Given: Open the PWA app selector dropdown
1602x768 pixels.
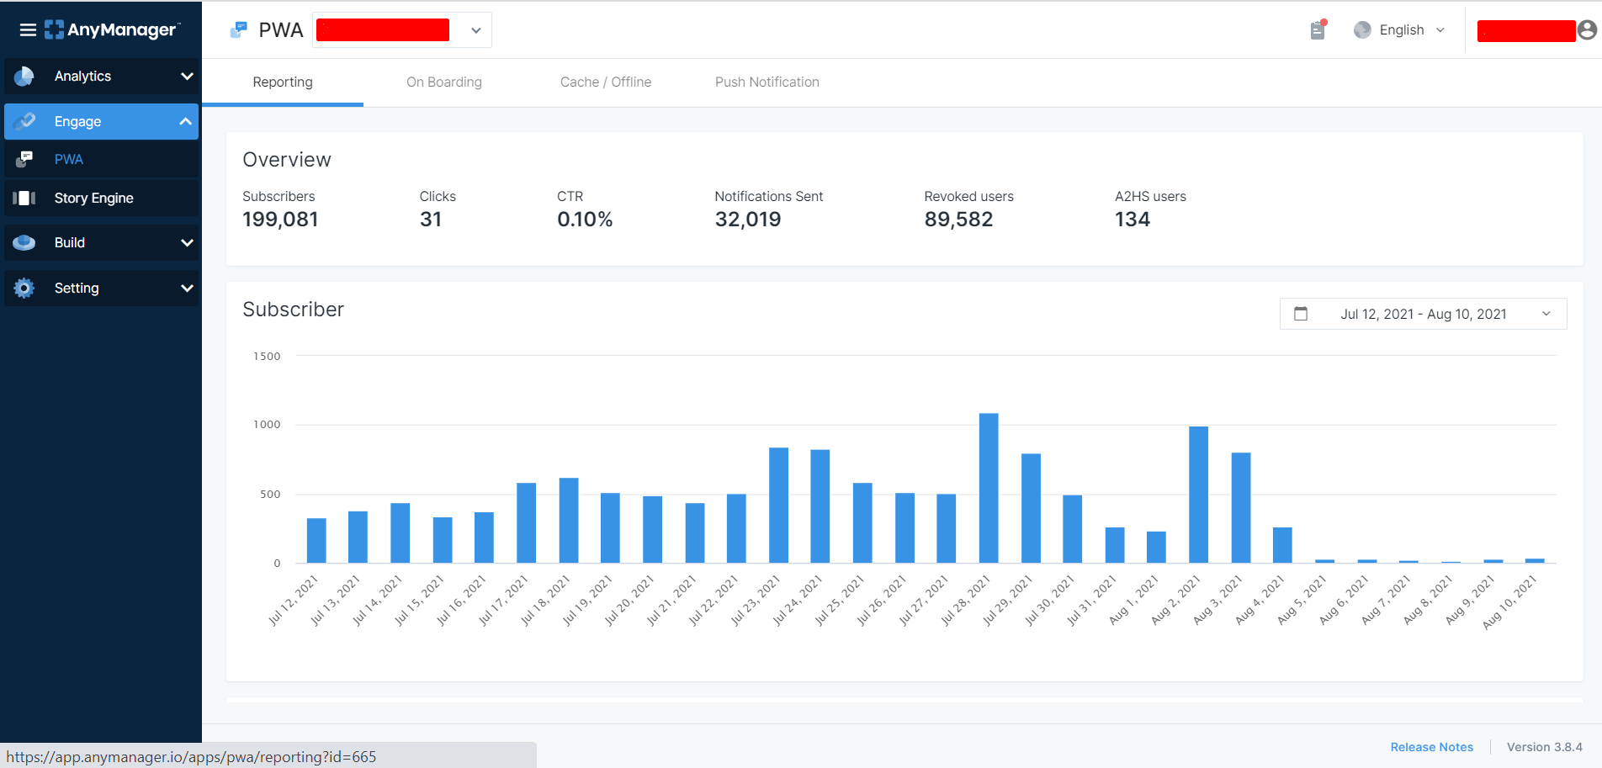Looking at the screenshot, I should 475,30.
